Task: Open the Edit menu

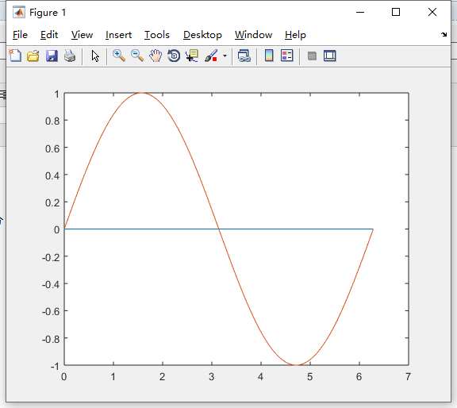Action: coord(49,35)
